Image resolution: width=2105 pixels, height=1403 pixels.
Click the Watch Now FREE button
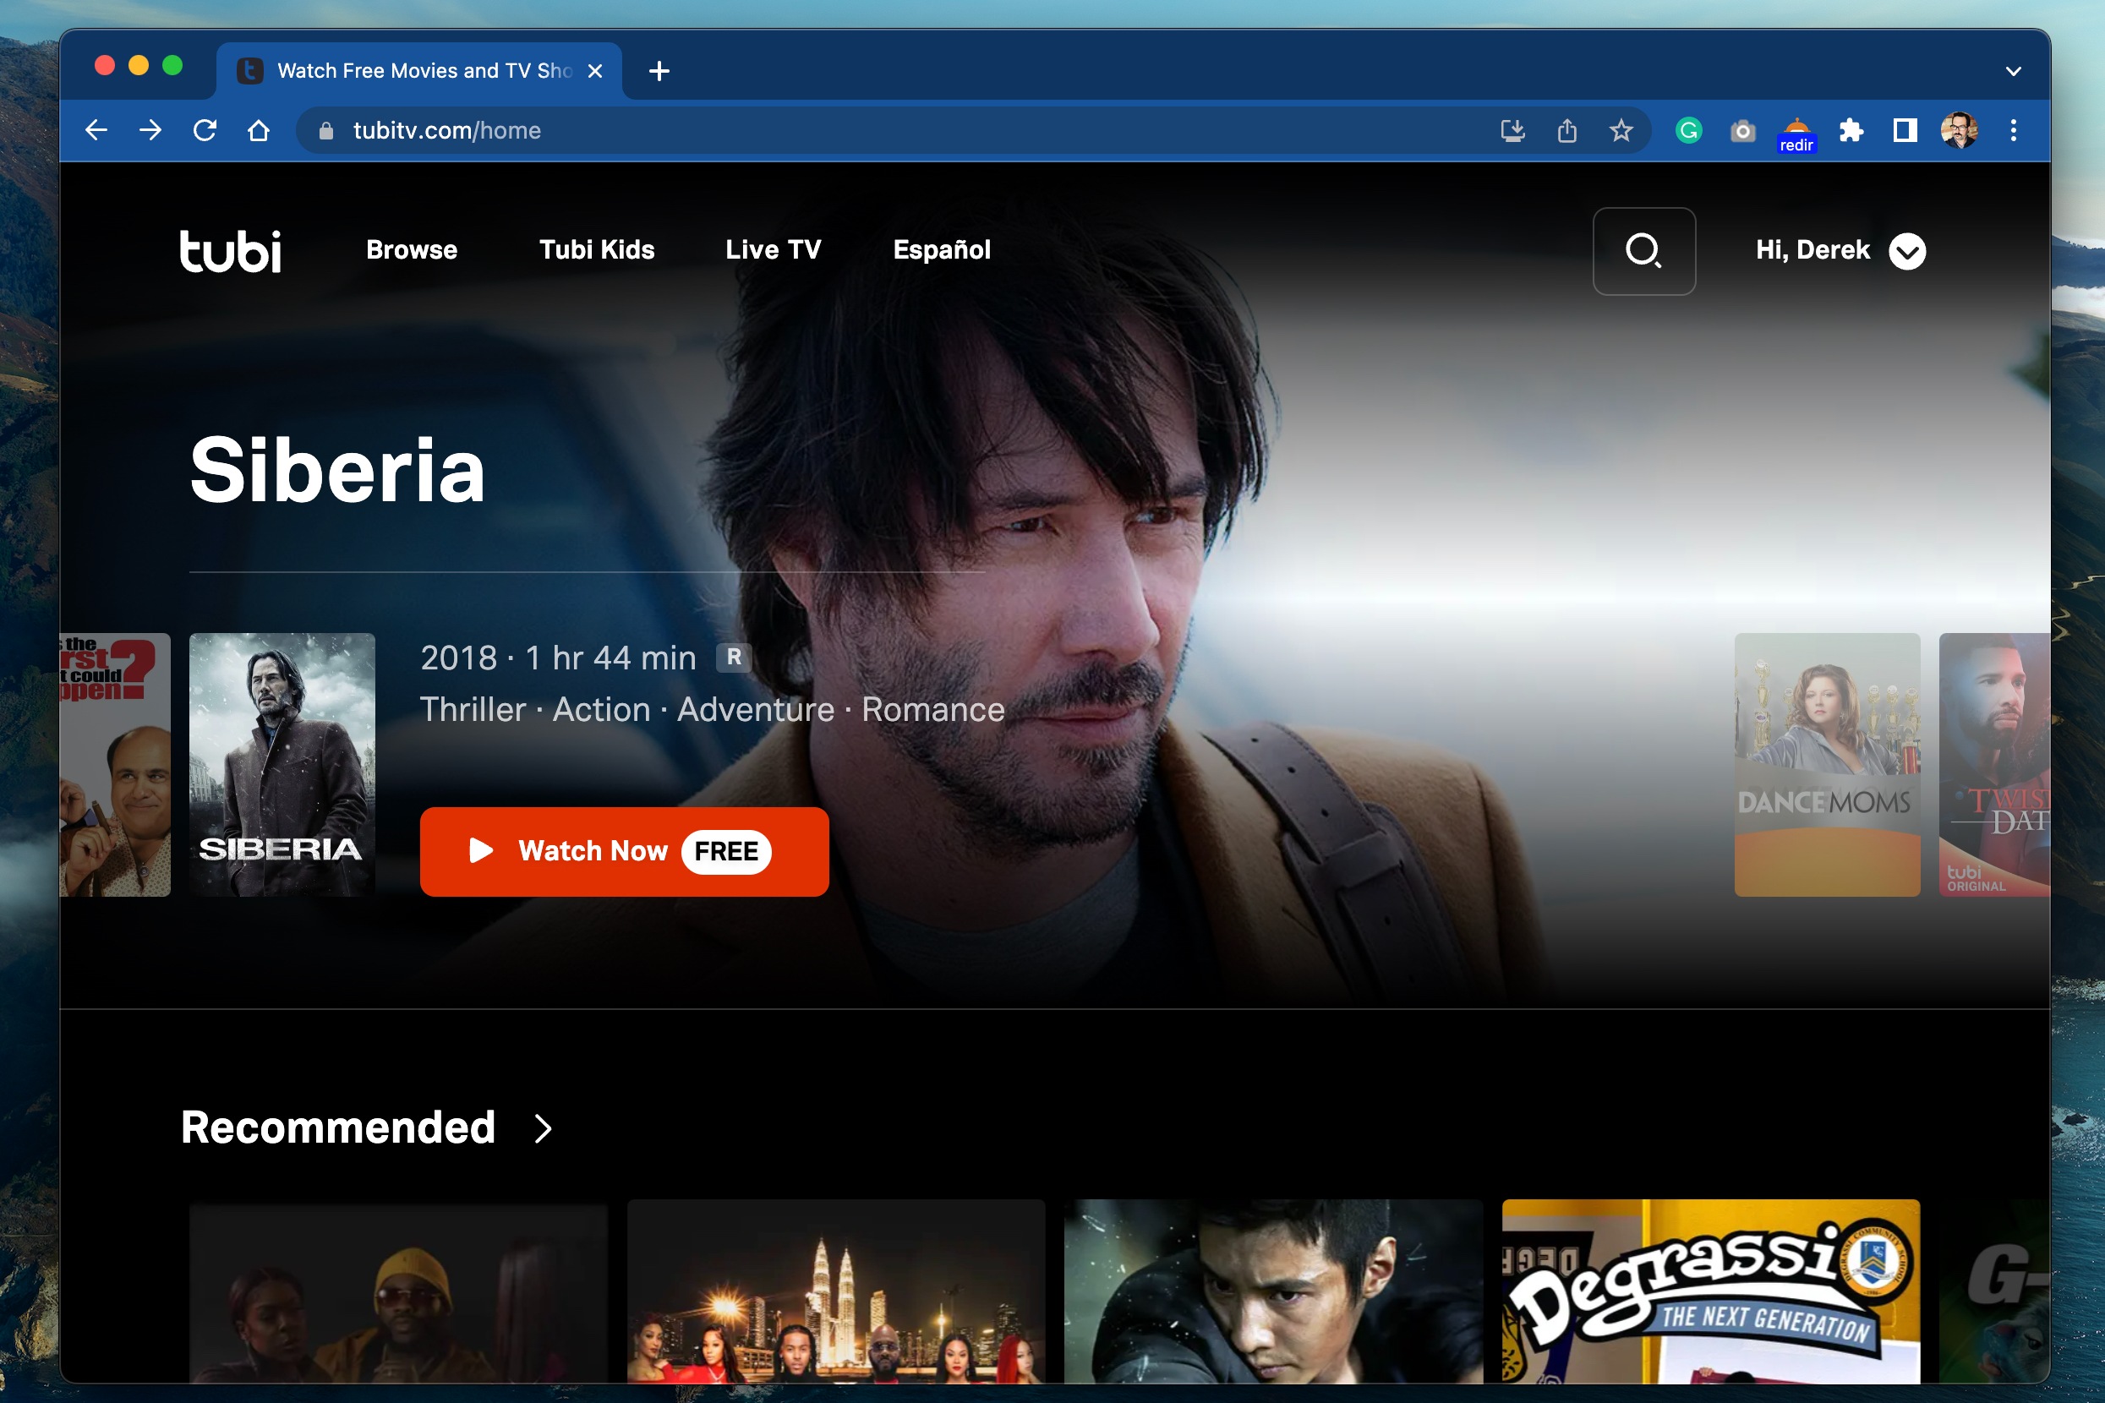tap(622, 852)
